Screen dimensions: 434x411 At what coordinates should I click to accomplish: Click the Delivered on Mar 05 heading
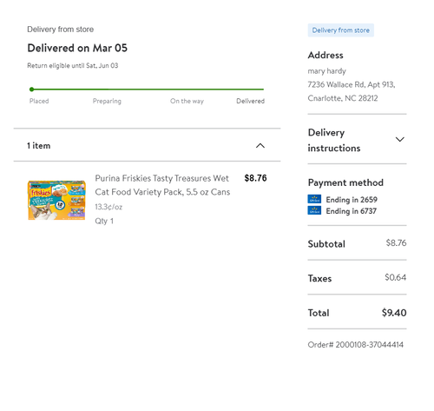pos(77,48)
